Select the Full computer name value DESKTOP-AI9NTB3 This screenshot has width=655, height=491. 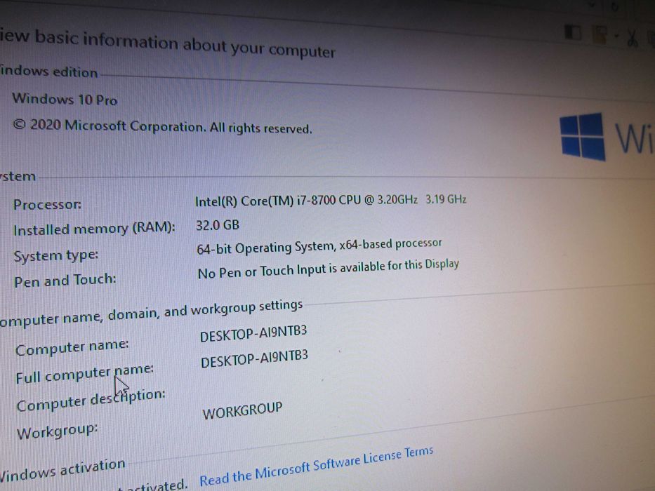pos(254,358)
